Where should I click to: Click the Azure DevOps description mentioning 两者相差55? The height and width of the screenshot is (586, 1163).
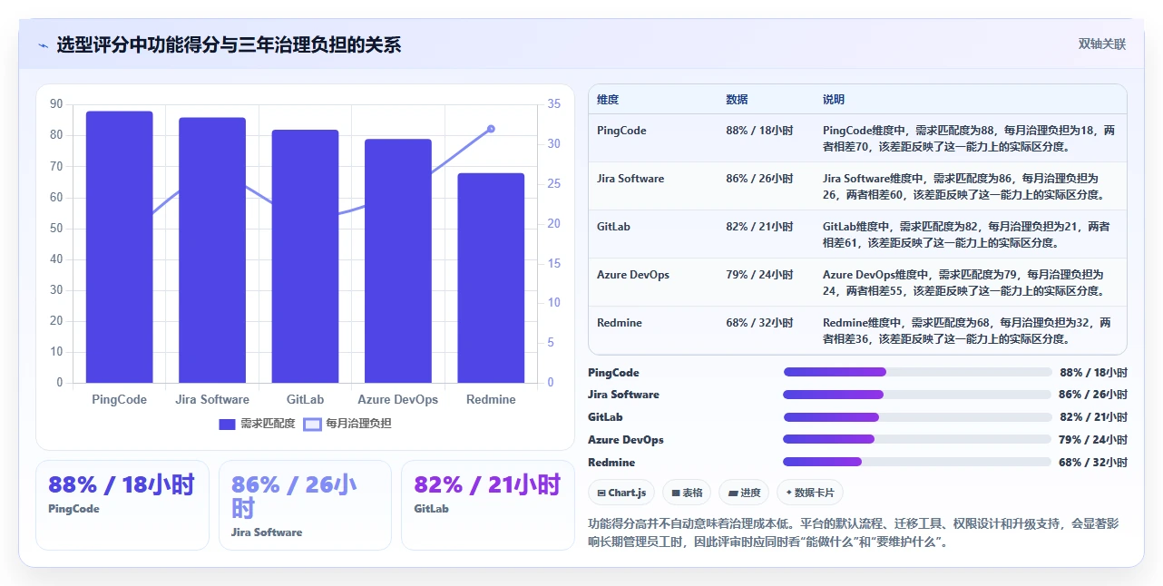(x=963, y=282)
